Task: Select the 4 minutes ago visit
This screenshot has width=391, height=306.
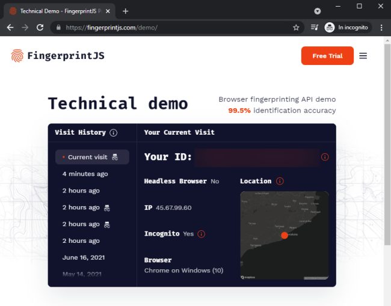Action: [x=85, y=174]
